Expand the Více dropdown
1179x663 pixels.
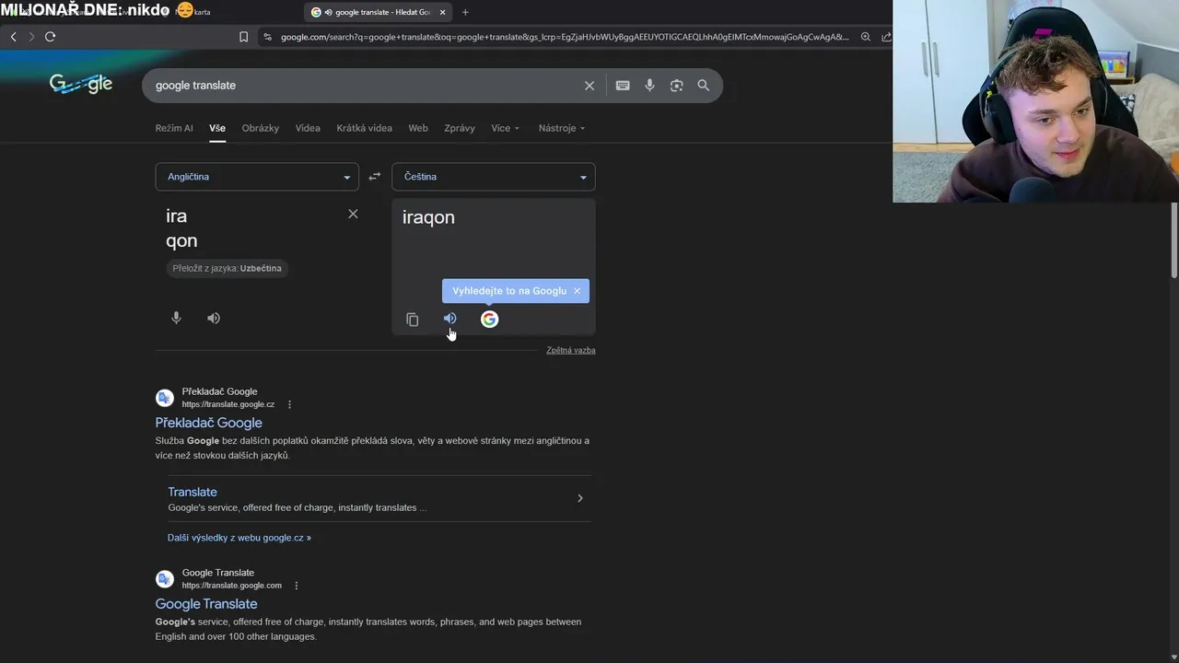[506, 128]
